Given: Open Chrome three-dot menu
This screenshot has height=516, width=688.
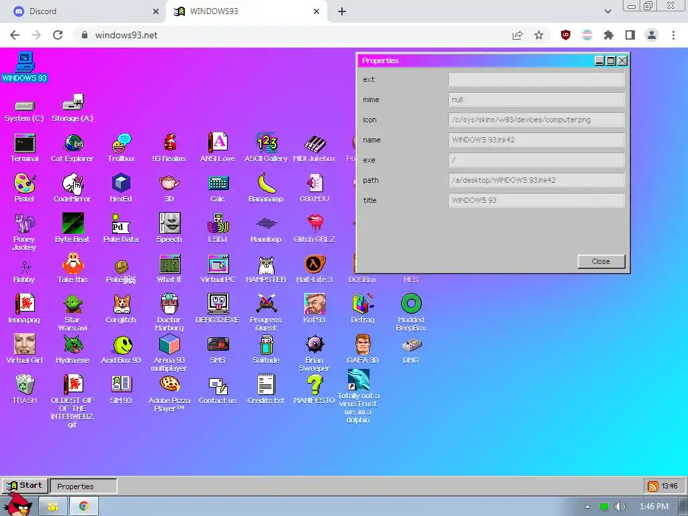Looking at the screenshot, I should tap(673, 35).
